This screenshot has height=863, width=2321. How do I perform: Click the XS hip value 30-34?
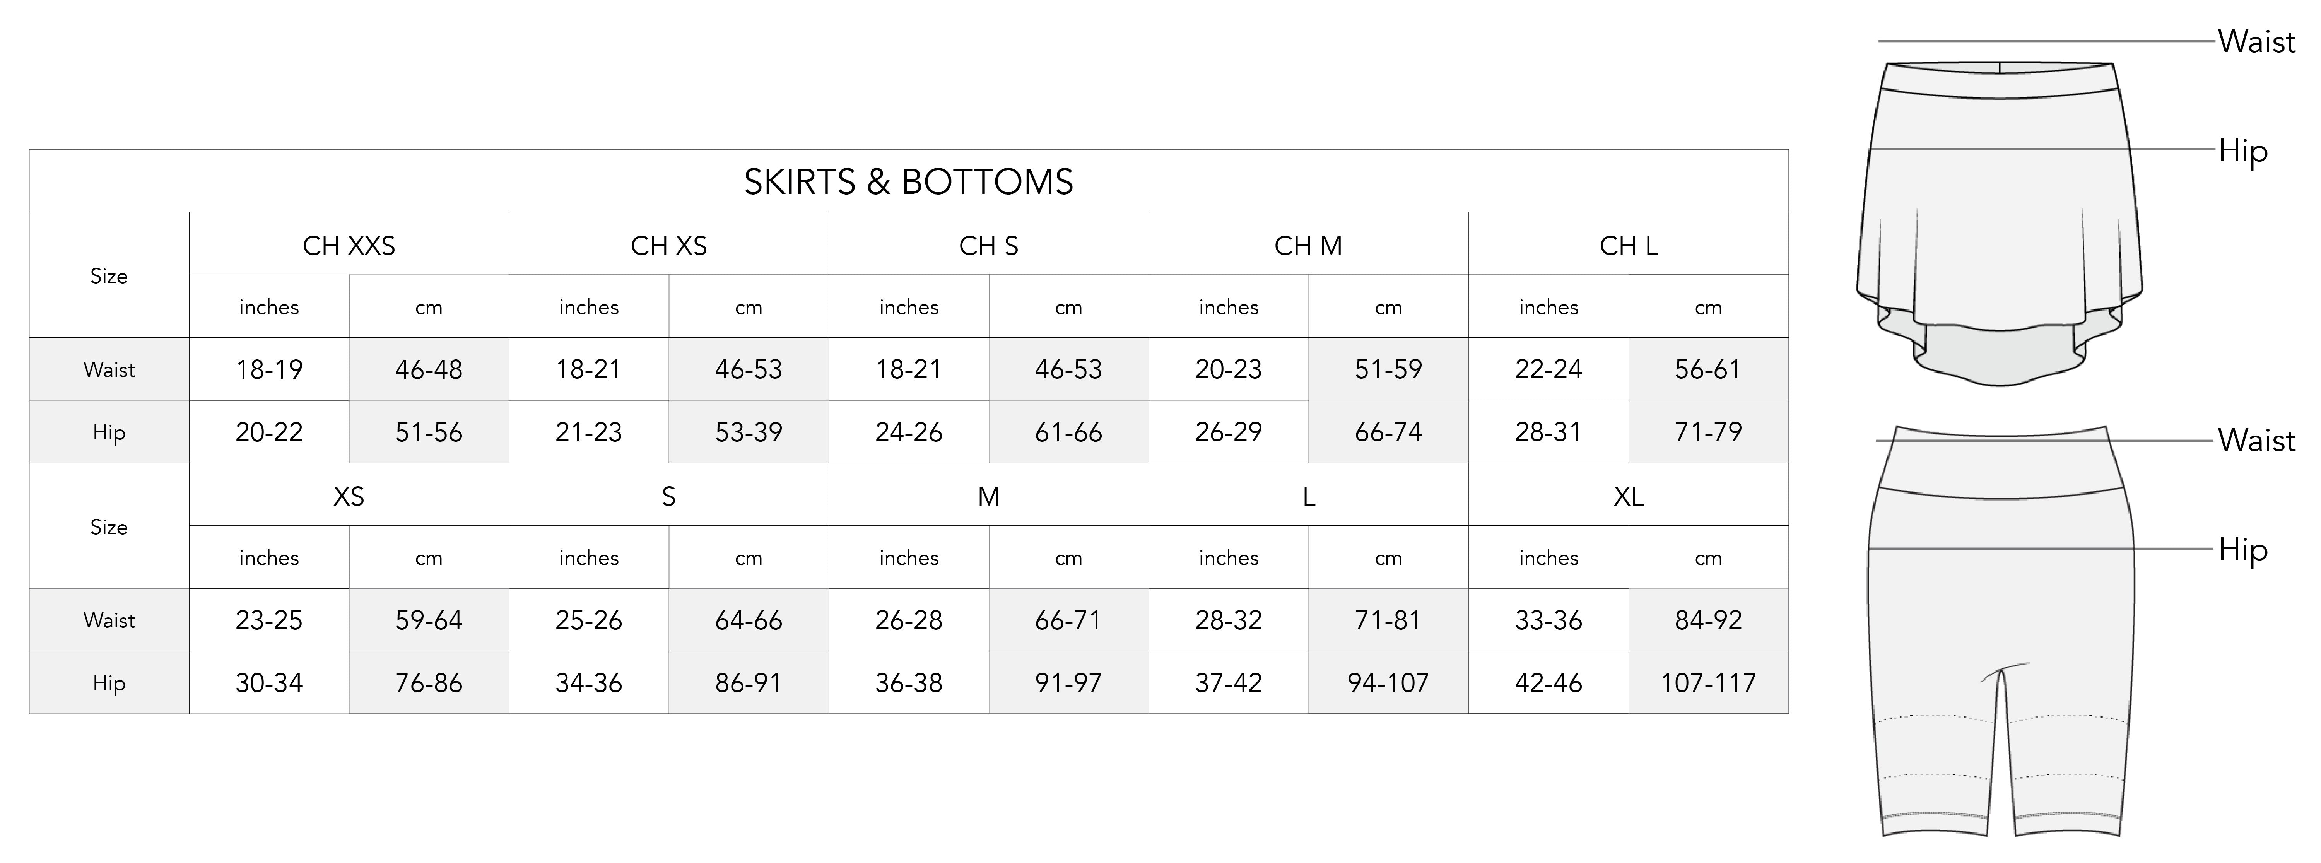268,683
